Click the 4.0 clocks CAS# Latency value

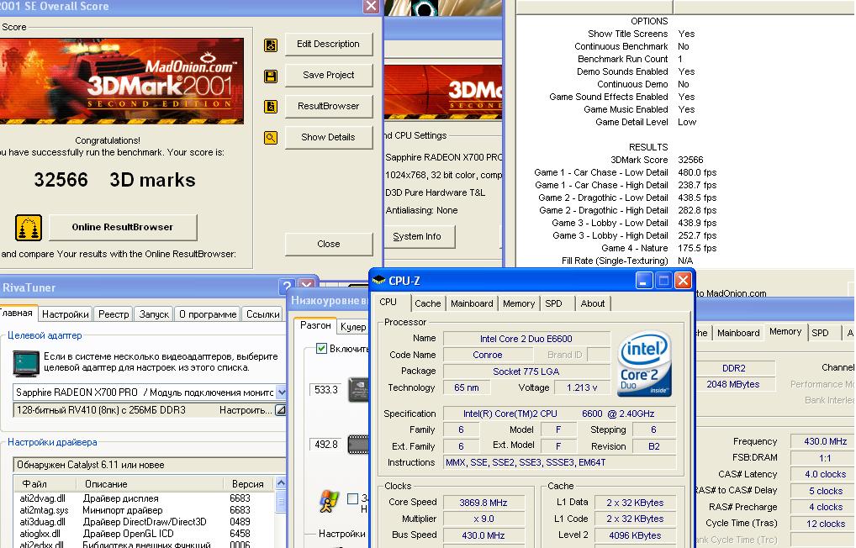(825, 474)
